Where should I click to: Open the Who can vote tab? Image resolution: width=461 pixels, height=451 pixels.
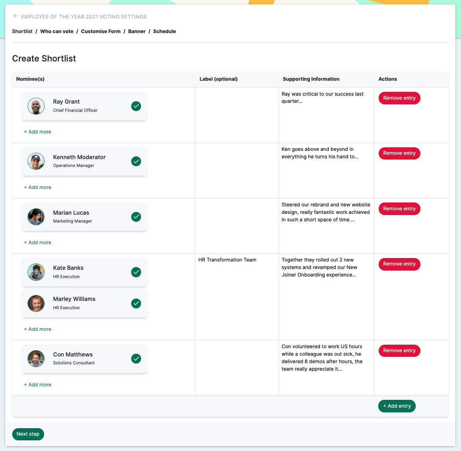tap(57, 32)
